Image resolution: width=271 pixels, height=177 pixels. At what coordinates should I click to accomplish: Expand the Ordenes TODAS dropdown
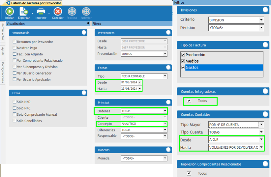click(165, 111)
